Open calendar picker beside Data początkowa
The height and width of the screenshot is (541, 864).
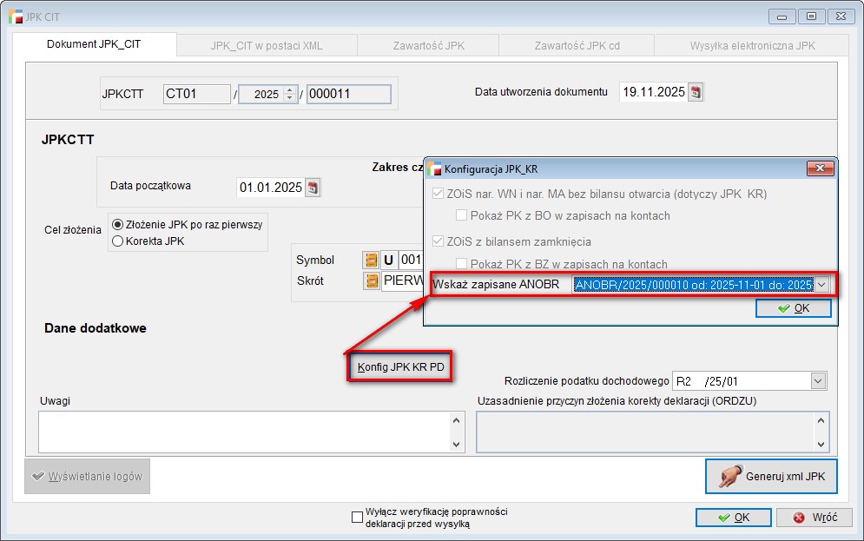313,187
